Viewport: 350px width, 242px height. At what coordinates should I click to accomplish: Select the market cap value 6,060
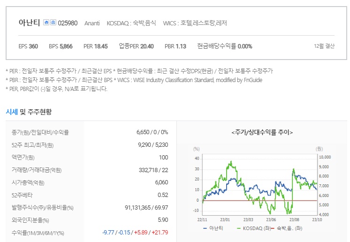pos(161,182)
